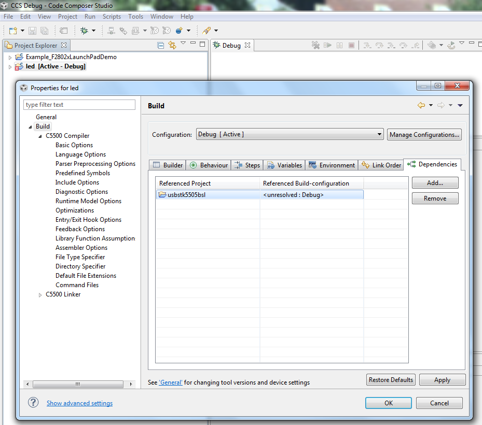Click OK in Properties dialog
Screen dimensions: 482x425
pos(389,403)
